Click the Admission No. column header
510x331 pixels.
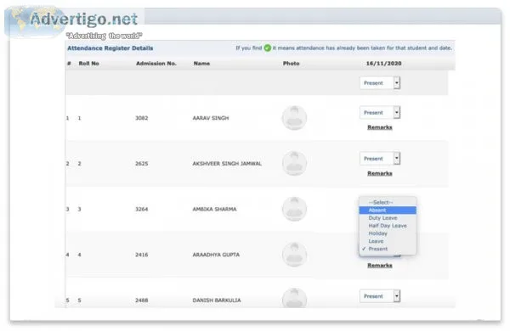click(x=156, y=64)
